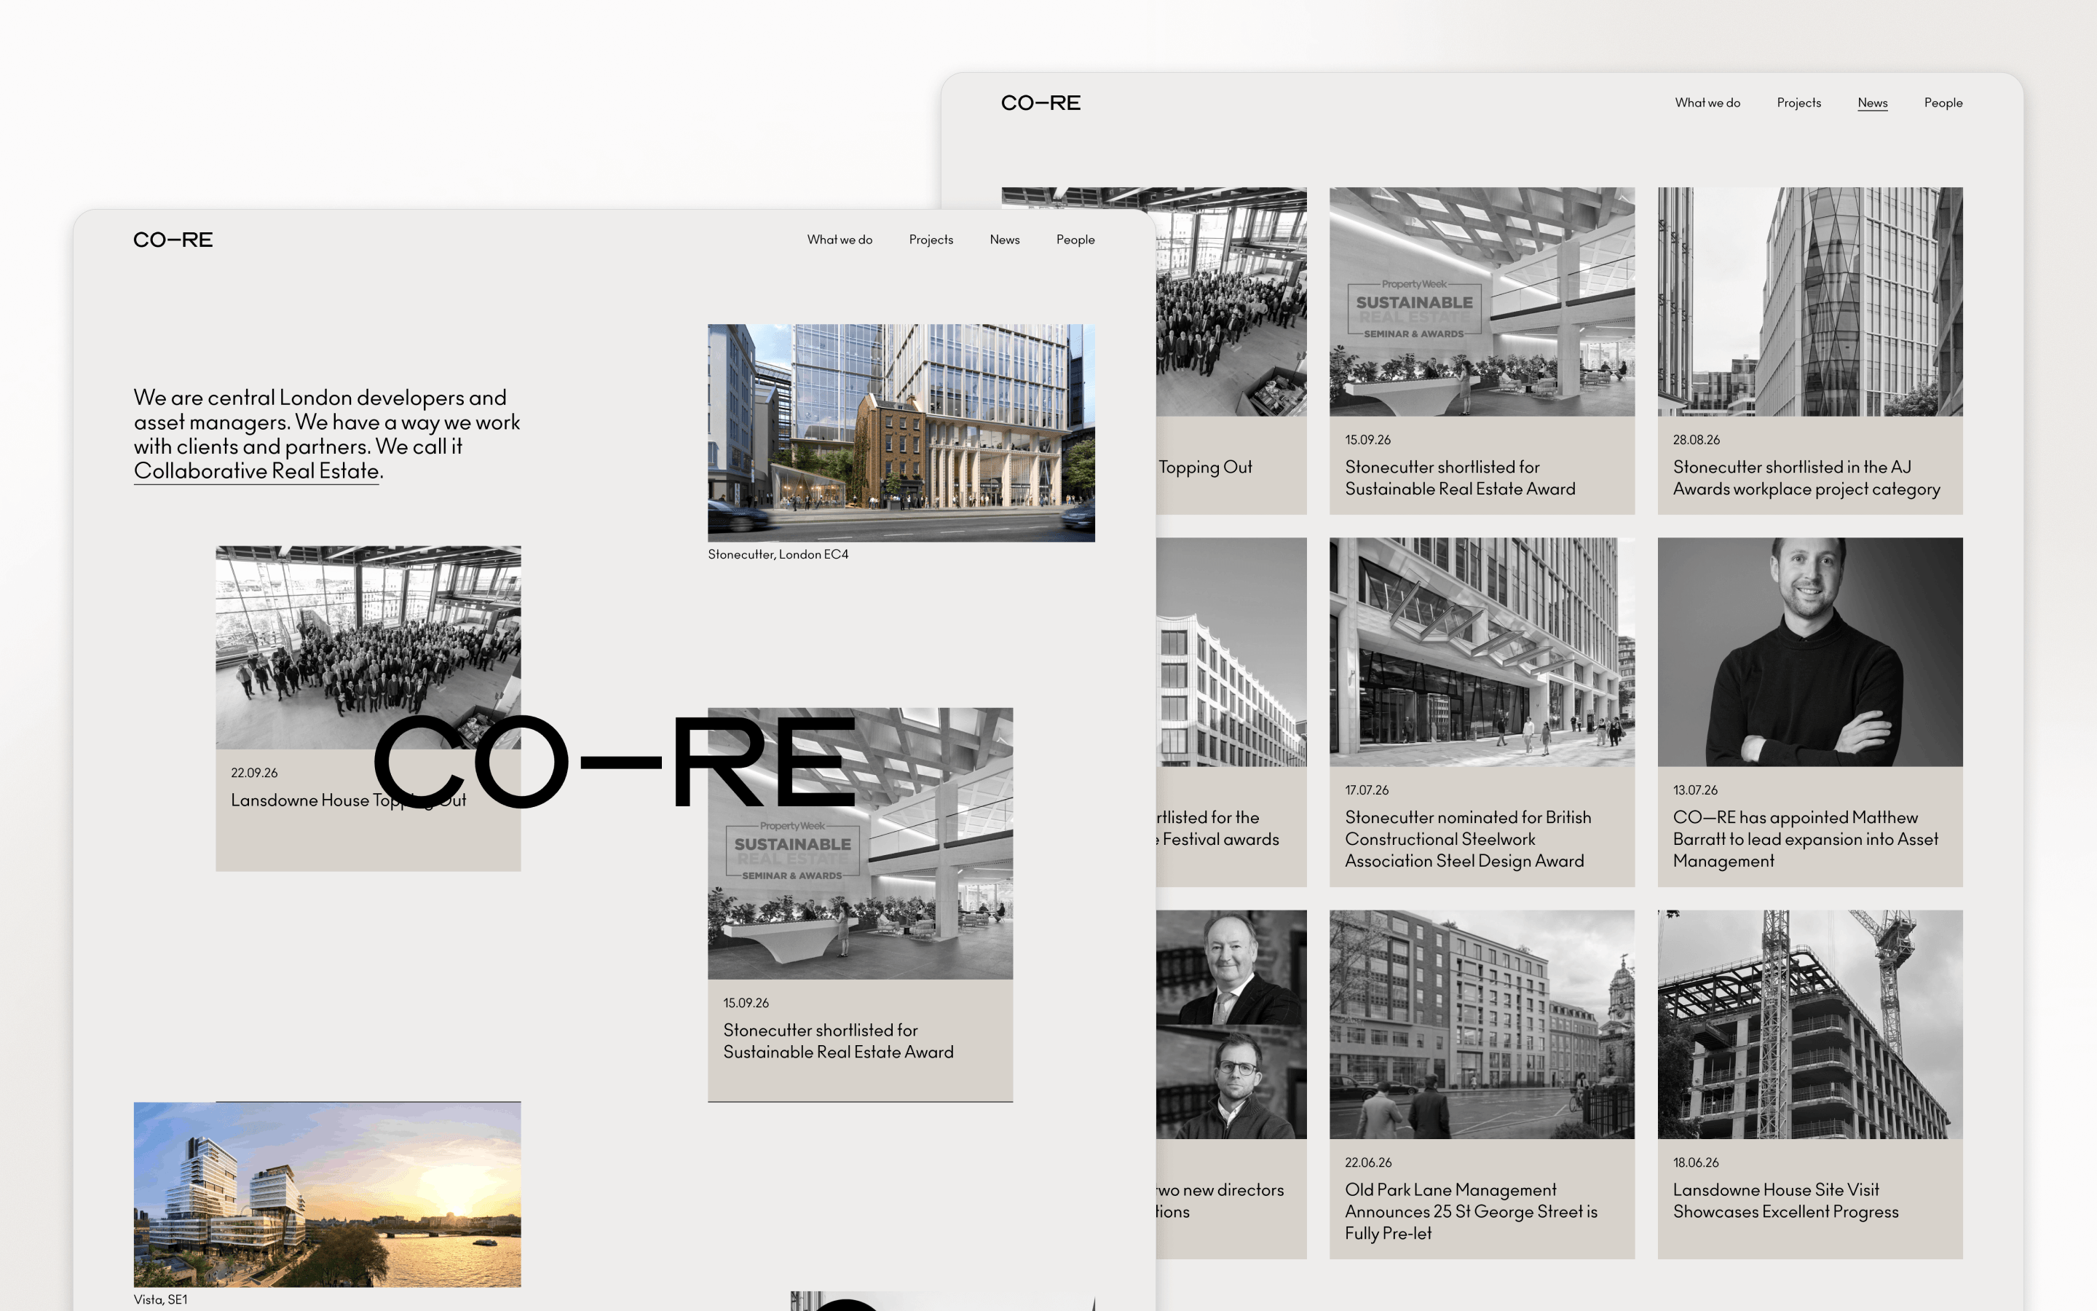2097x1311 pixels.
Task: Click the '15.09.26' date on the homepage card
Action: tap(745, 1003)
